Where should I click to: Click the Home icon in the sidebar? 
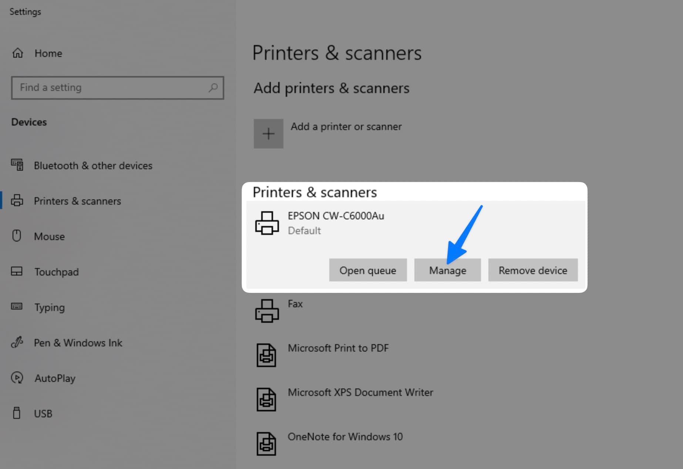click(x=17, y=53)
